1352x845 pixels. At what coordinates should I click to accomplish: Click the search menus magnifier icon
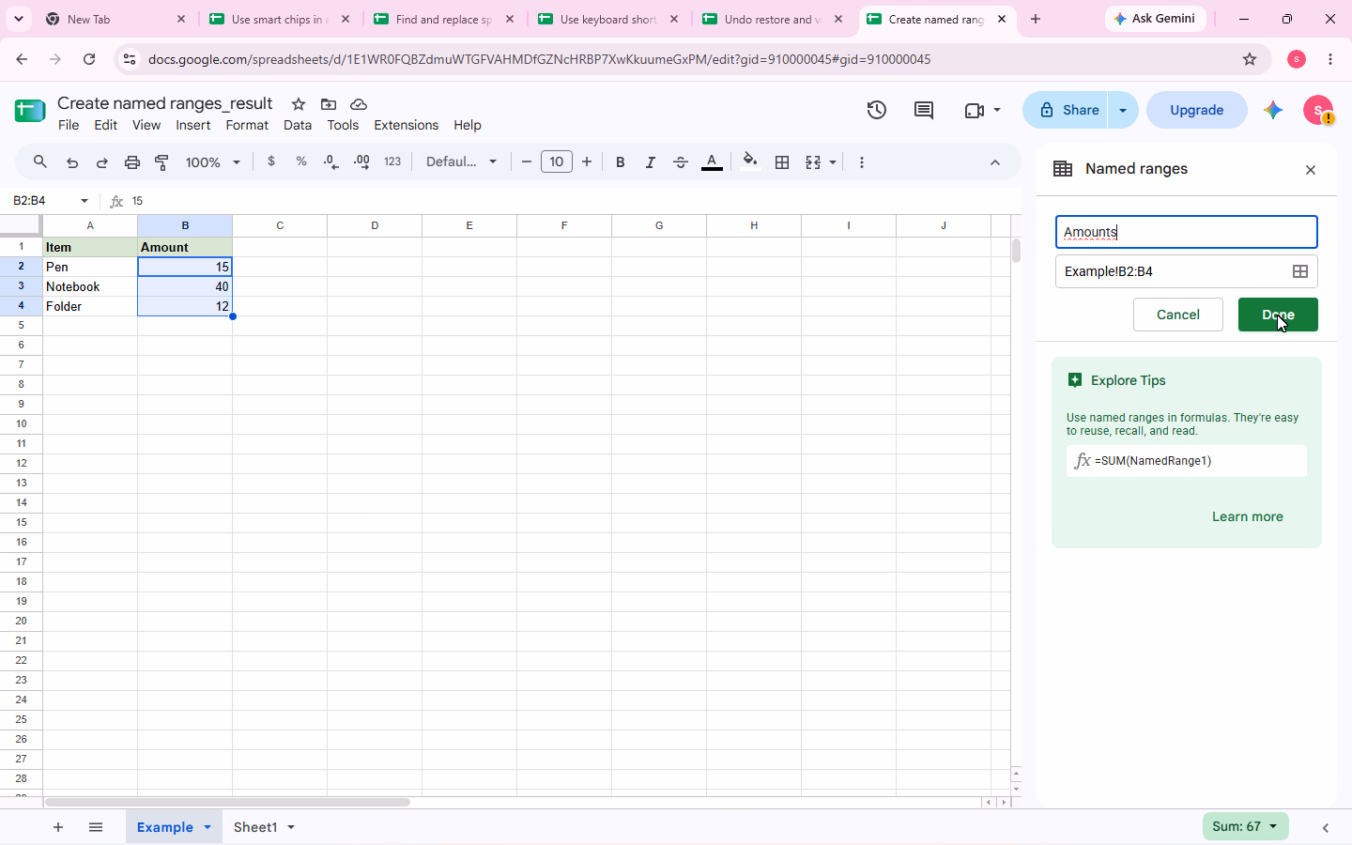[x=40, y=162]
